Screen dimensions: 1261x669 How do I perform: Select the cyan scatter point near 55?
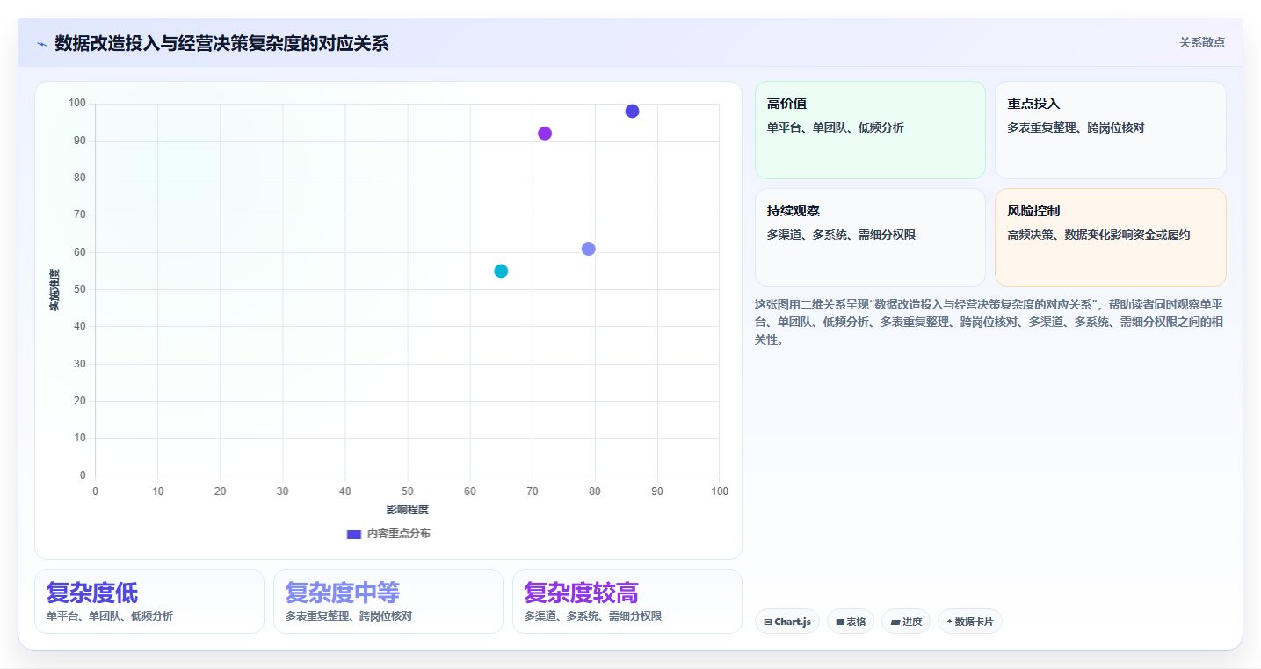click(501, 271)
